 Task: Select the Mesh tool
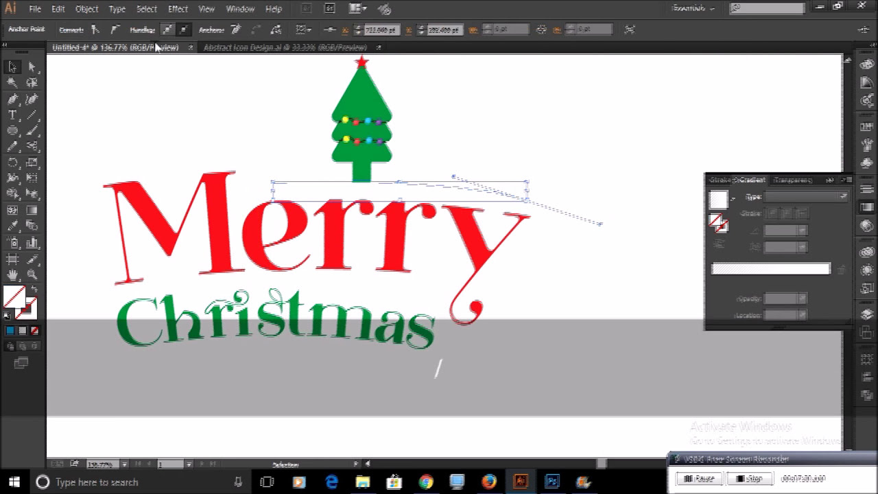click(12, 211)
